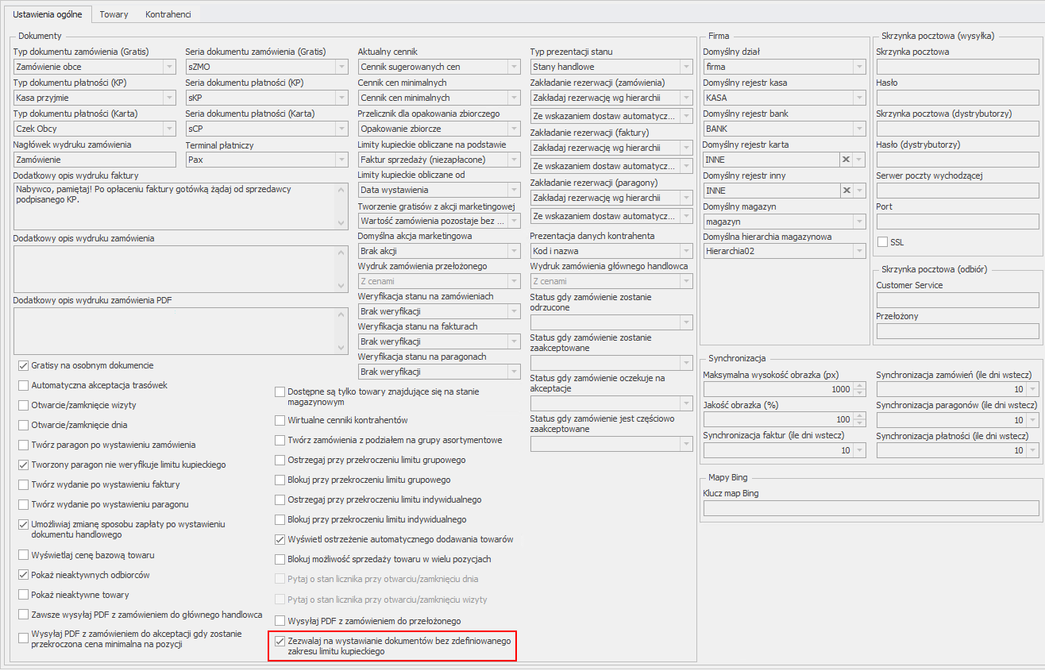Screen dimensions: 1045x671
Task: Open the Domyślny magazyn dropdown
Action: tap(859, 222)
